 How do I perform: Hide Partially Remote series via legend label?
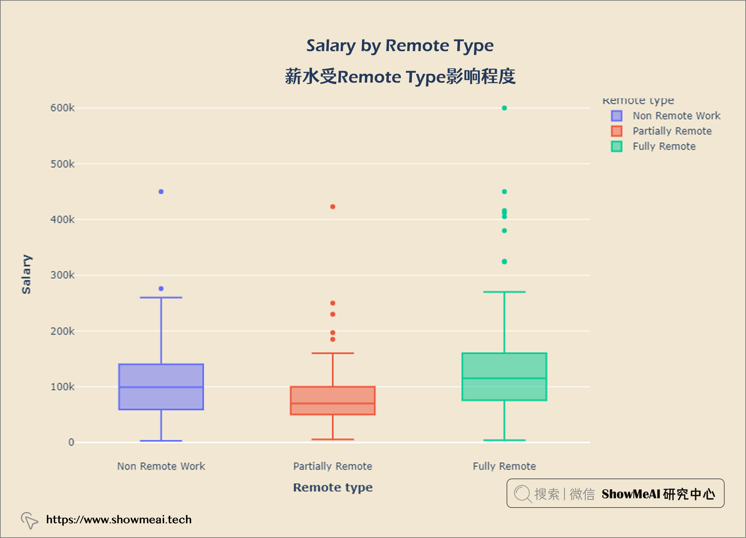click(672, 131)
